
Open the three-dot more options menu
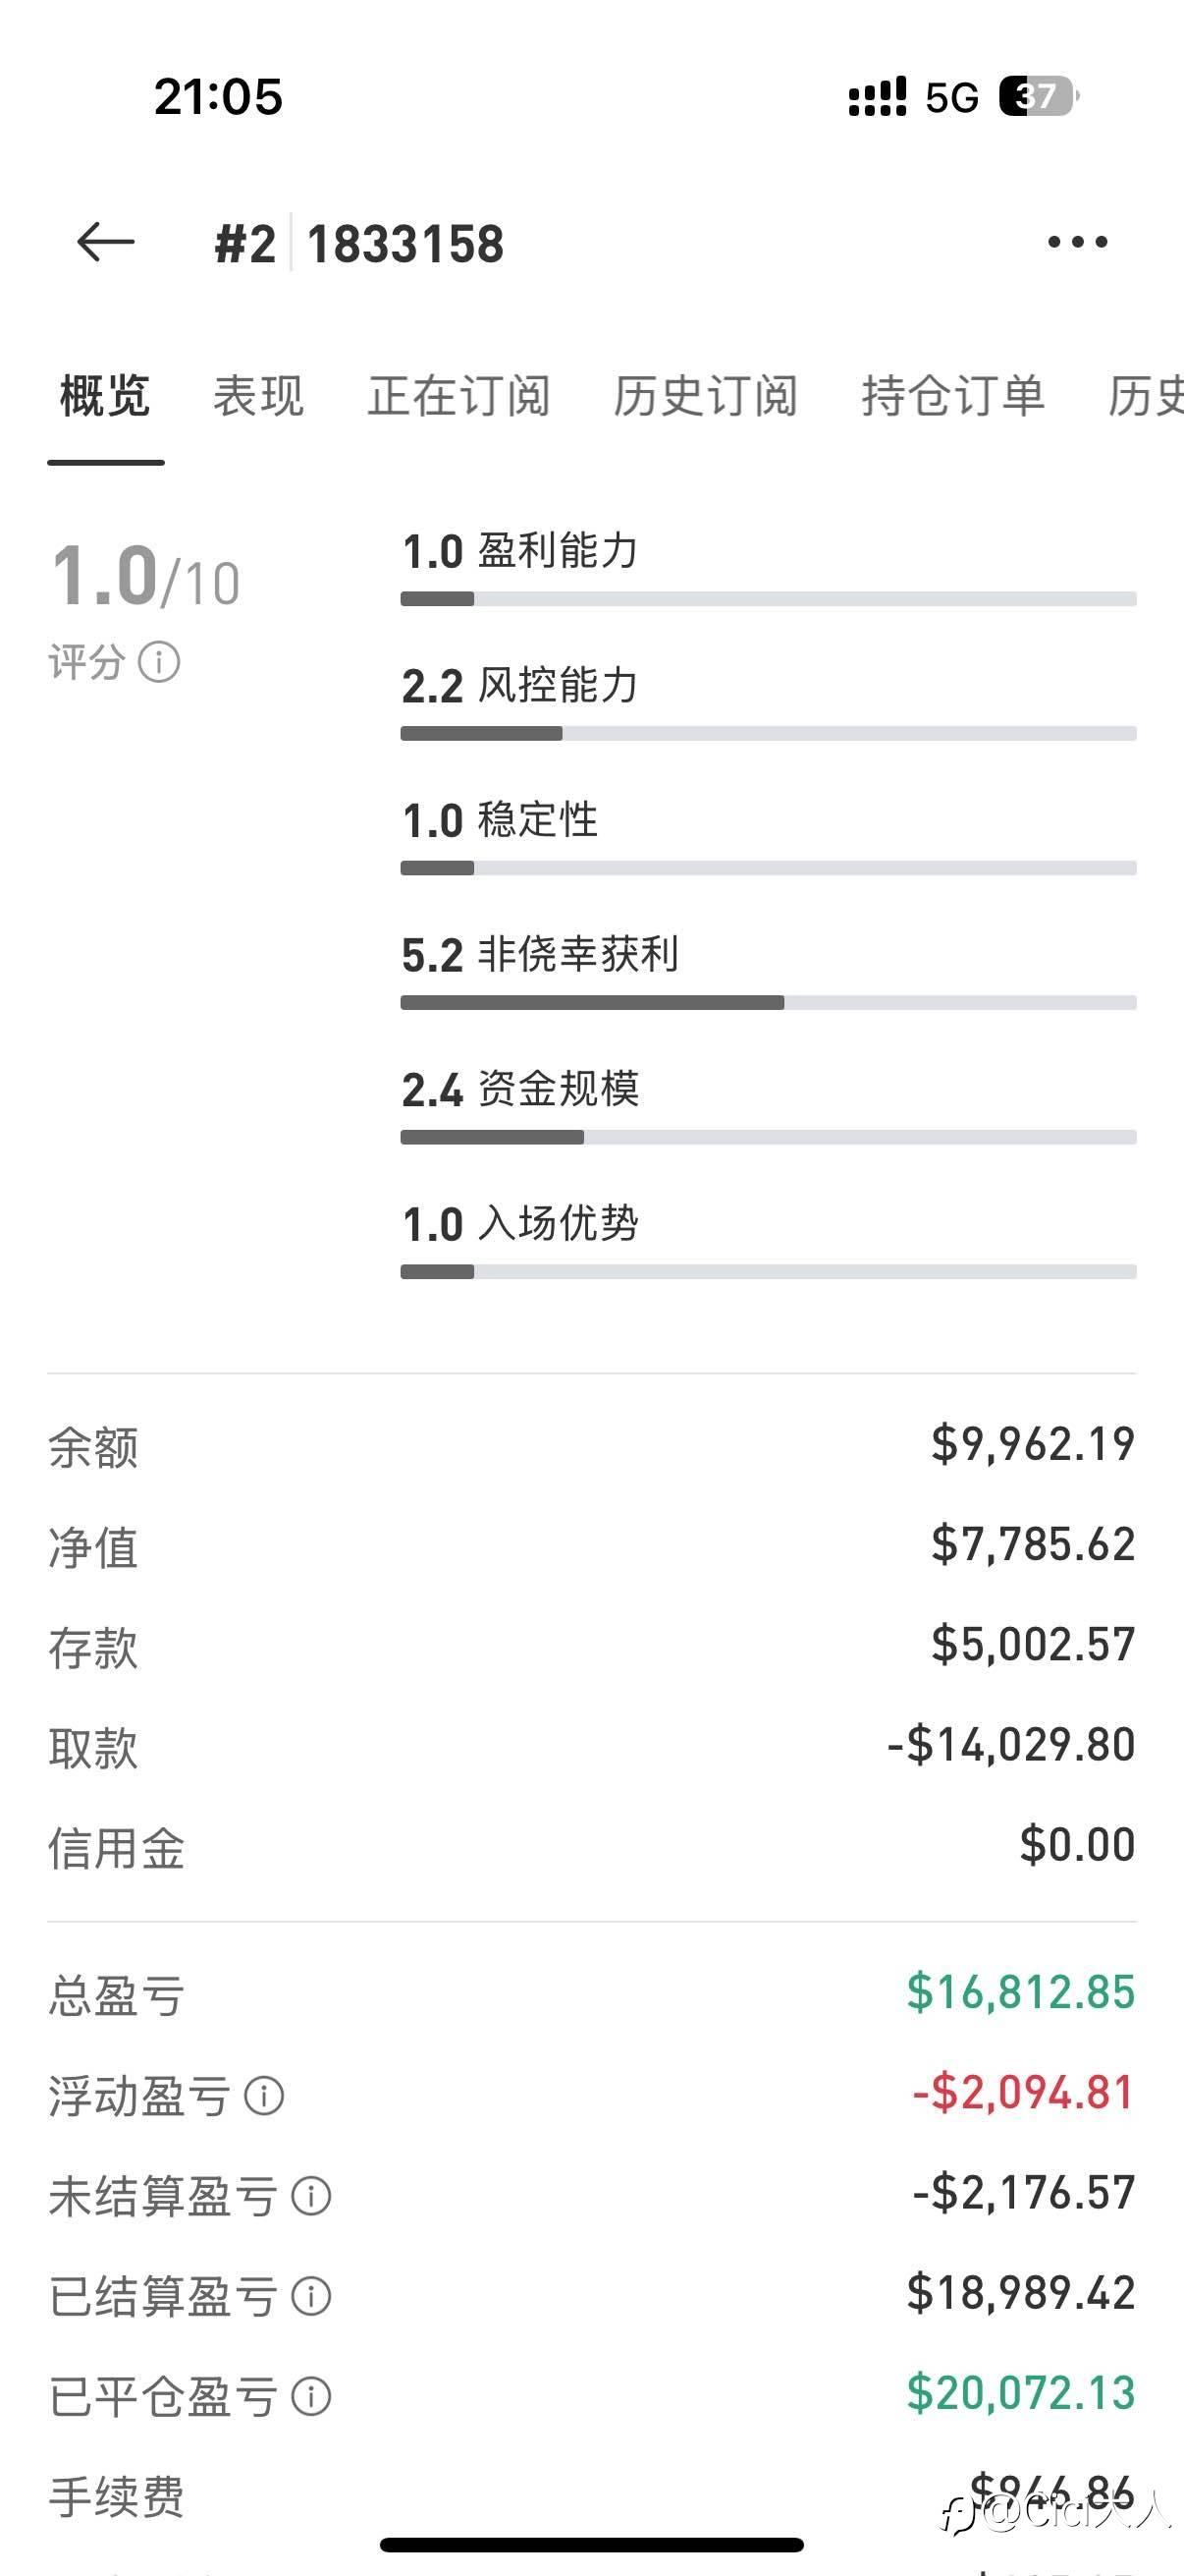point(1077,242)
